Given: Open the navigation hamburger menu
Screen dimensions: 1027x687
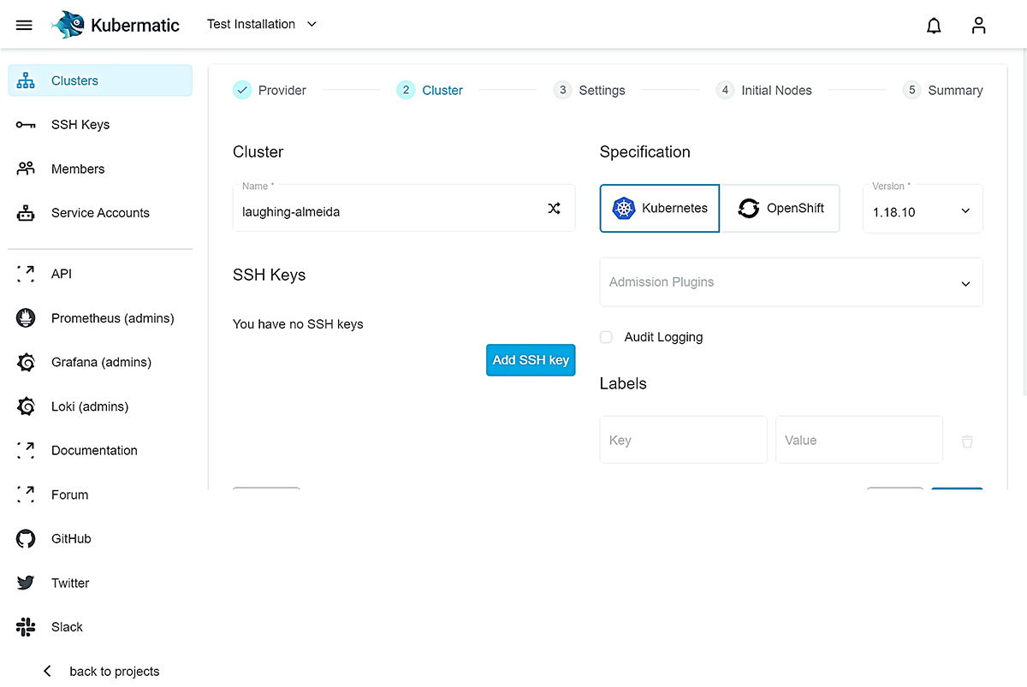Looking at the screenshot, I should tap(24, 24).
